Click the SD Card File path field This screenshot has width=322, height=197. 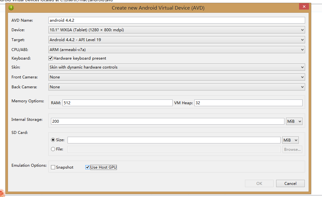(174, 149)
